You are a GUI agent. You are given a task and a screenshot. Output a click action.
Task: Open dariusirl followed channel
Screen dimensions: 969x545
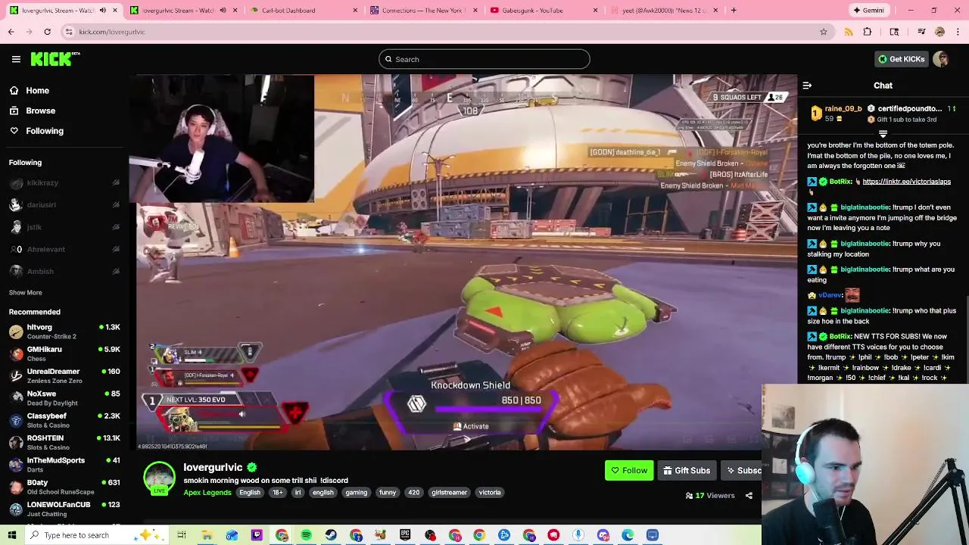click(64, 204)
